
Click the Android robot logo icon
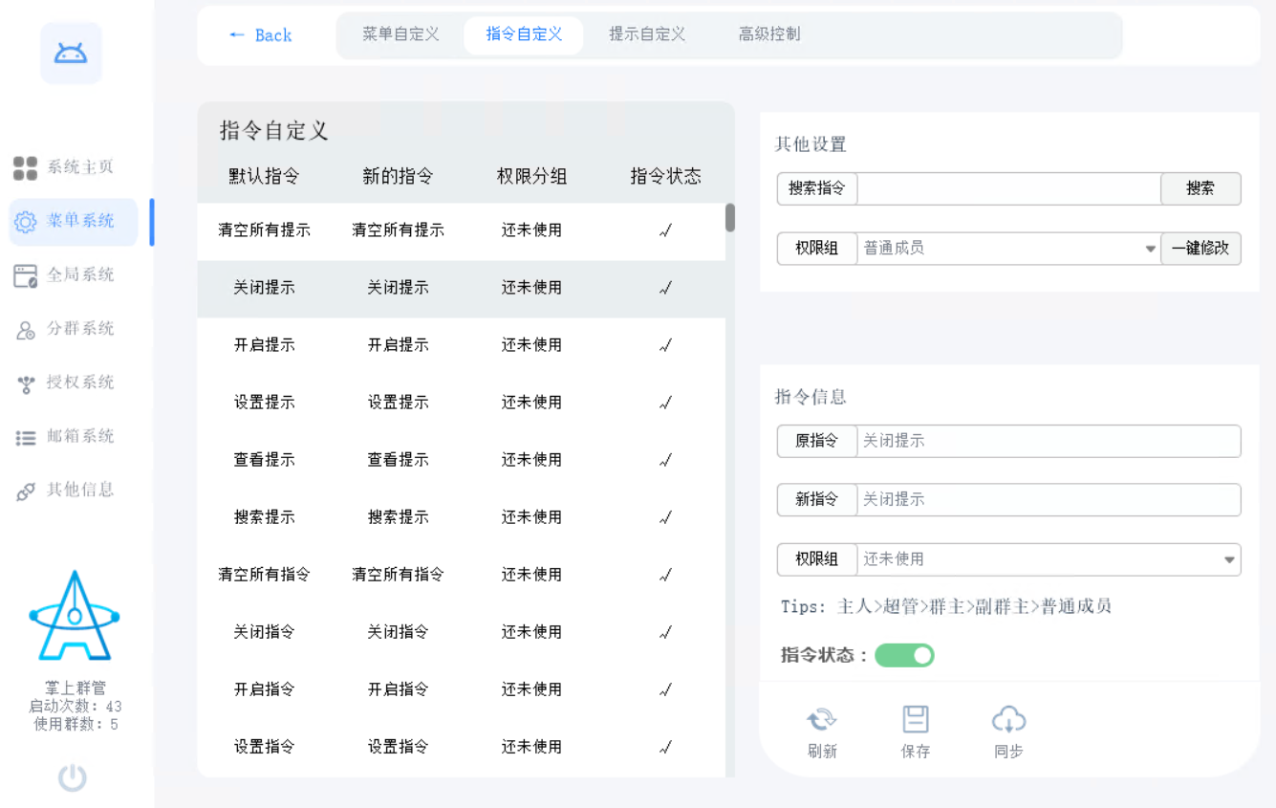tap(71, 54)
